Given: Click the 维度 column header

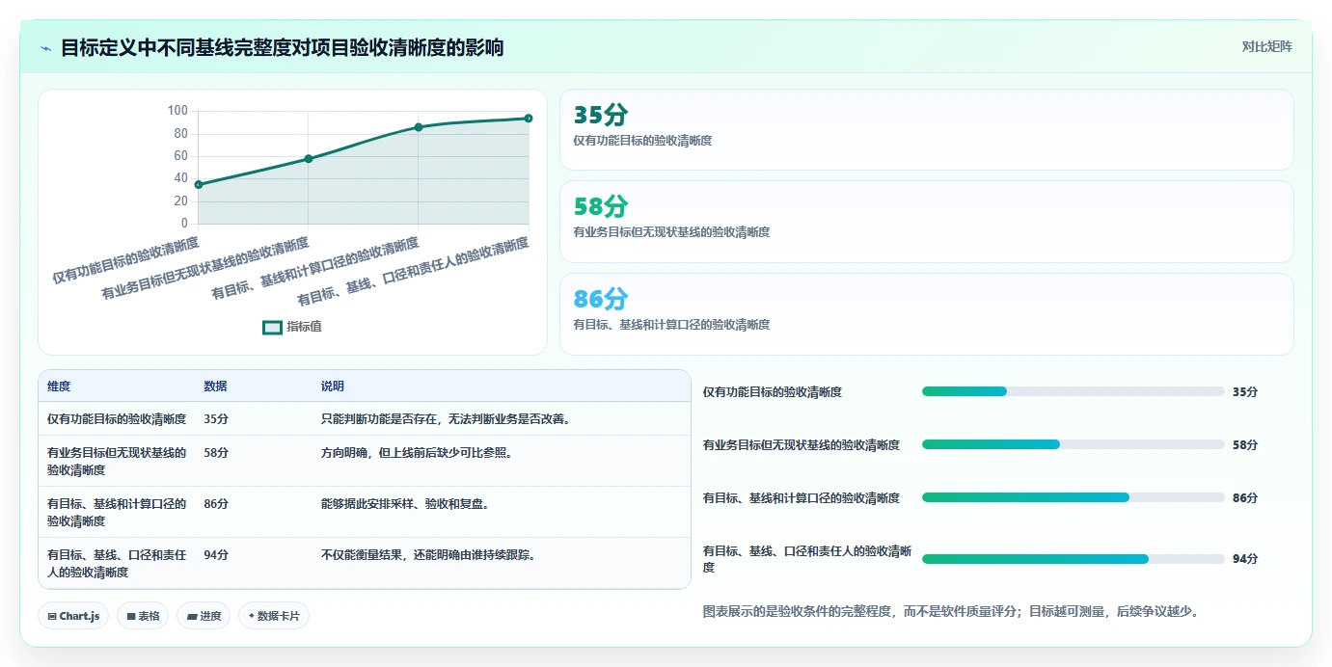Looking at the screenshot, I should pyautogui.click(x=59, y=387).
